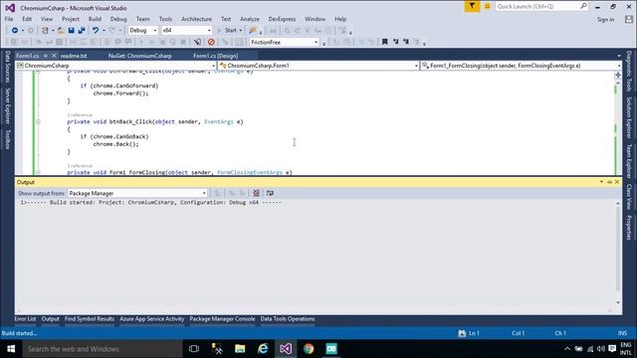Click the yellow notification icon near Quick Launch
This screenshot has width=637, height=358.
[487, 7]
